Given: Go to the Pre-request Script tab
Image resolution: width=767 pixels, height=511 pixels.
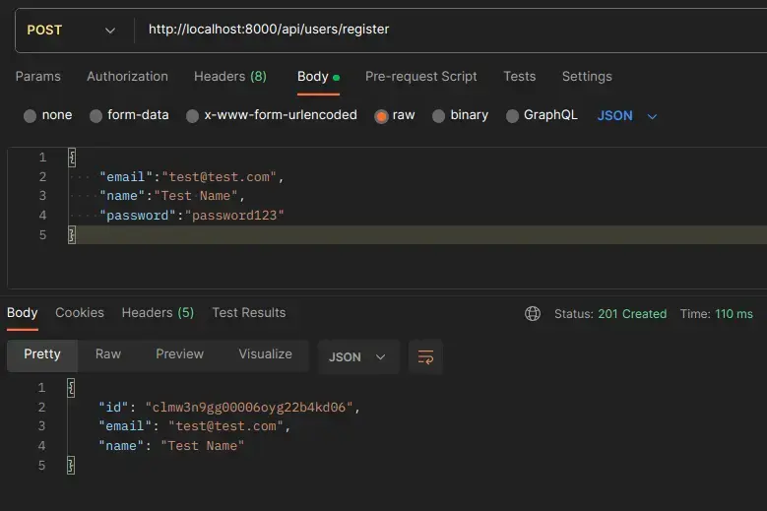Looking at the screenshot, I should pyautogui.click(x=420, y=77).
